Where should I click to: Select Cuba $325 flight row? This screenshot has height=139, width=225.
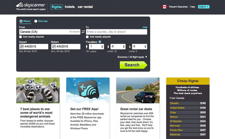click(188, 112)
